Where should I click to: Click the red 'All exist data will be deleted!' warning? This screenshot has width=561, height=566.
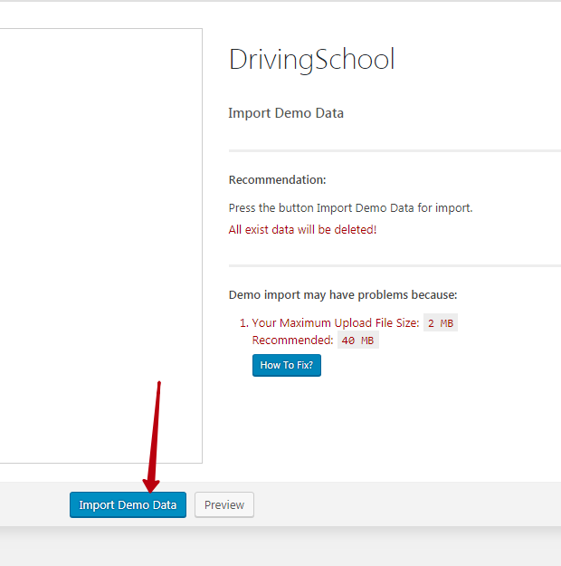tap(302, 230)
